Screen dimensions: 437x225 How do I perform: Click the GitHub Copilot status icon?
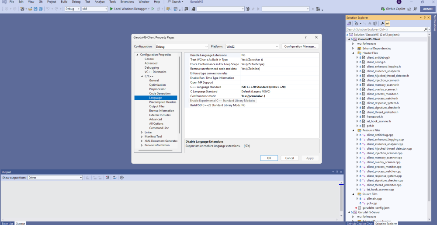[x=384, y=9]
